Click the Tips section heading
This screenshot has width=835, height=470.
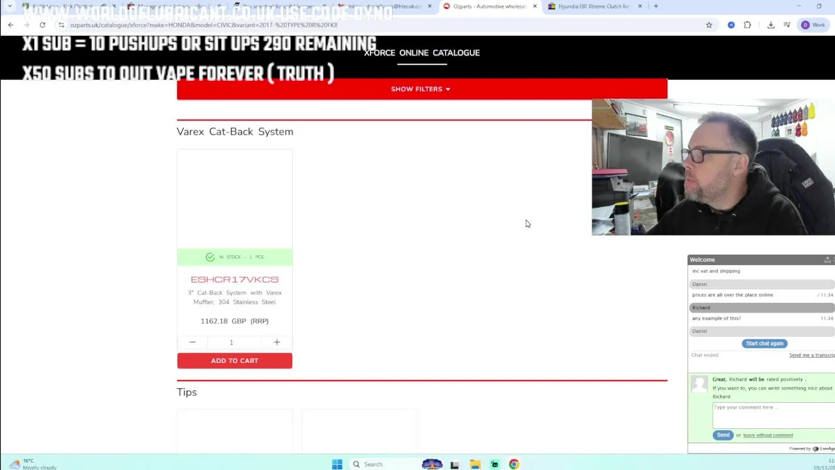187,392
